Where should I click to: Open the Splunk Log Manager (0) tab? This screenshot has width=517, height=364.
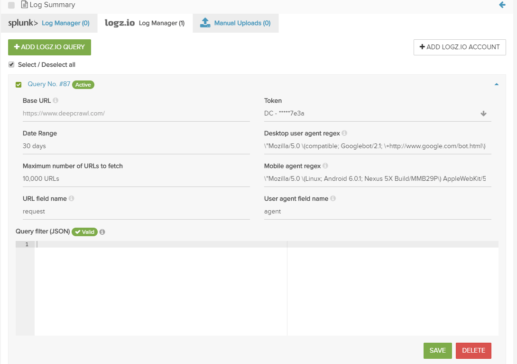pyautogui.click(x=49, y=23)
